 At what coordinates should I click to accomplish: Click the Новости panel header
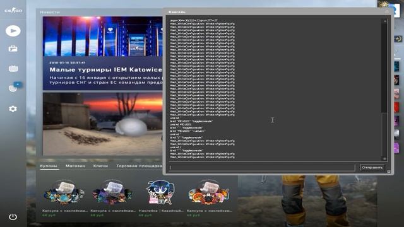pos(50,12)
